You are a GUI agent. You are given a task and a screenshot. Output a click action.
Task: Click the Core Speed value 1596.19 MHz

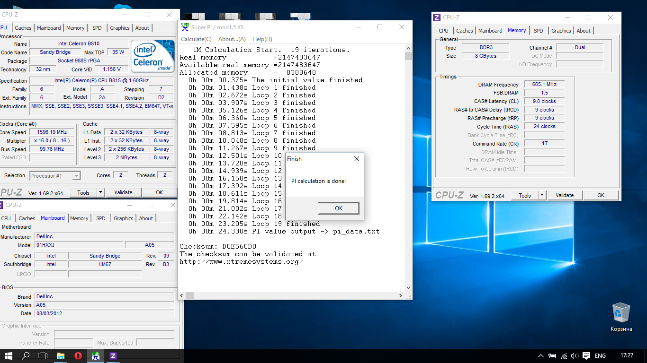pos(52,132)
